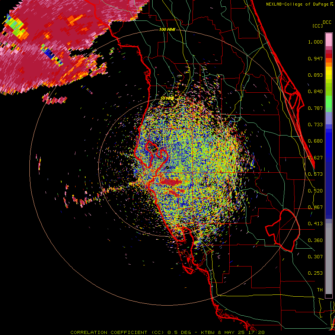Click the 0.947 scale value

315,58
